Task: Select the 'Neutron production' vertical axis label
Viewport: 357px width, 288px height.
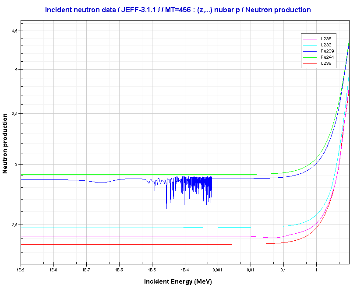Action: [5, 143]
